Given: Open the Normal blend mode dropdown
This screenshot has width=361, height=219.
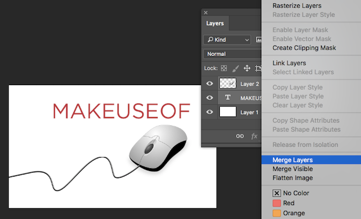Looking at the screenshot, I should (232, 54).
